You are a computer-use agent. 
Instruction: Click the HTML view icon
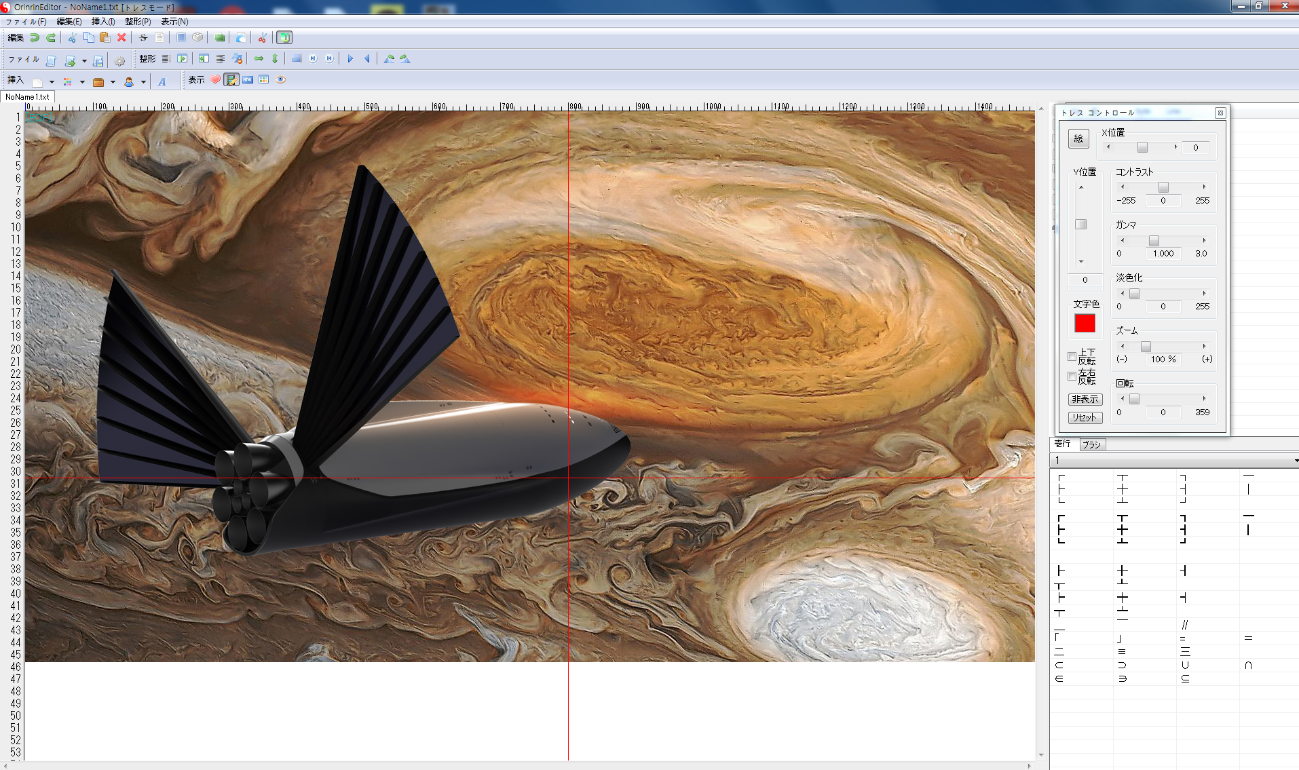[x=248, y=80]
